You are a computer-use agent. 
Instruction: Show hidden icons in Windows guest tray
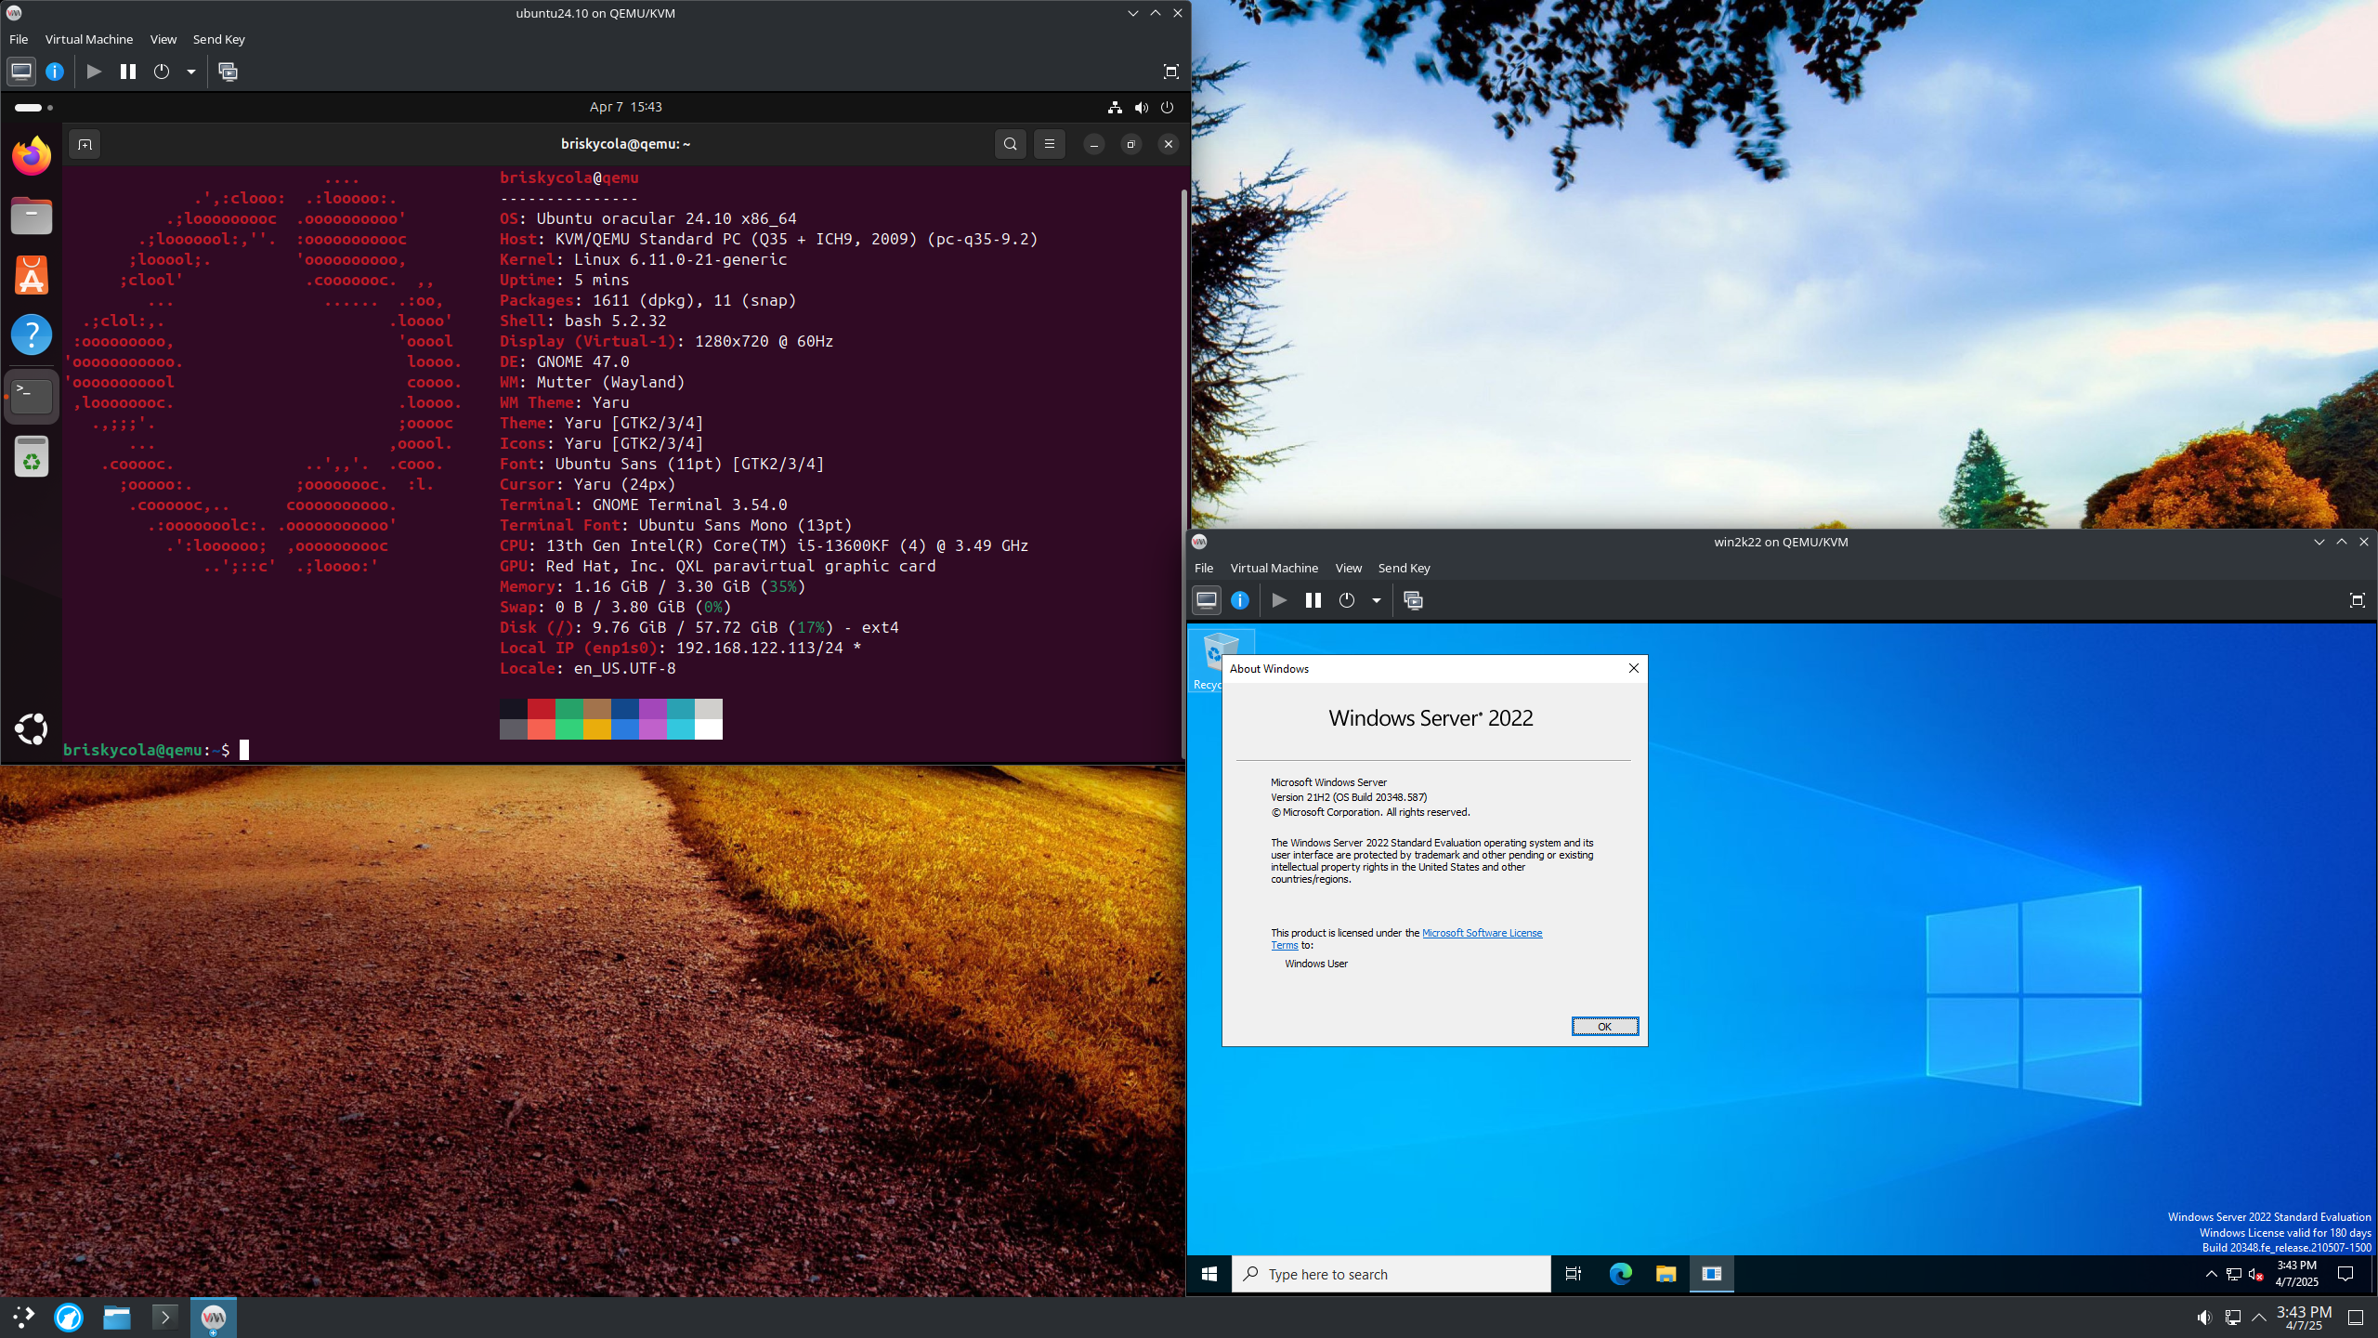(x=2211, y=1274)
